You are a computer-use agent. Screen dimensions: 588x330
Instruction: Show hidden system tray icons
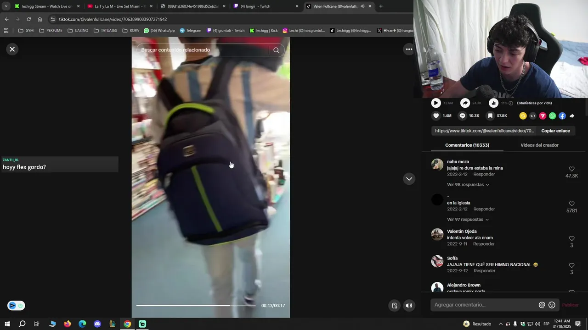501,324
